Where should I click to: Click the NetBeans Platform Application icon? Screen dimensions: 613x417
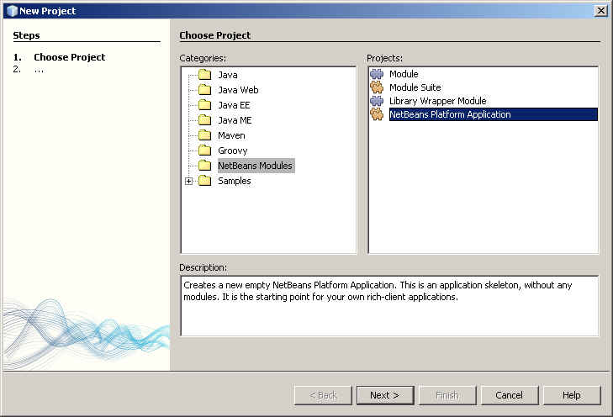377,114
